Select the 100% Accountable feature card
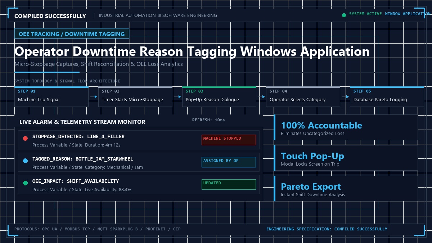 [x=346, y=127]
